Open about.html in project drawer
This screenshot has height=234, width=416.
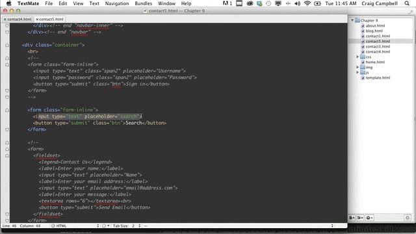tap(375, 26)
